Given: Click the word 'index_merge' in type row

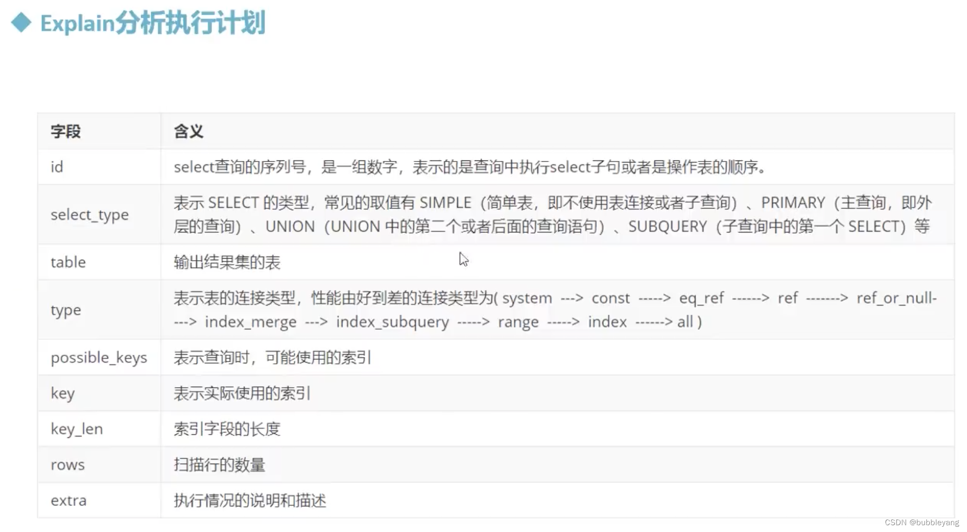Looking at the screenshot, I should [251, 322].
